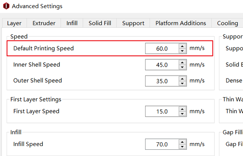Decrease Outer Shell Speed with down arrow
The image size is (243, 156).
click(182, 84)
